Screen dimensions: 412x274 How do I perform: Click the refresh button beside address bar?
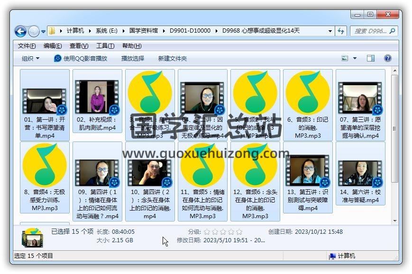(340, 31)
